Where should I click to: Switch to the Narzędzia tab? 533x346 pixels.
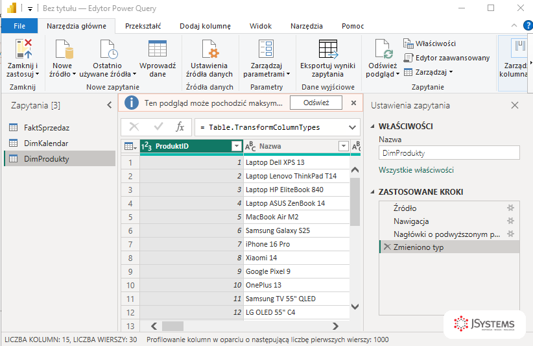coord(307,26)
